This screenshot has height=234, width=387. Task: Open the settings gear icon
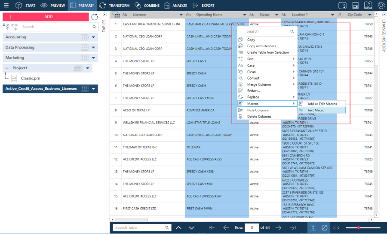pos(381,5)
